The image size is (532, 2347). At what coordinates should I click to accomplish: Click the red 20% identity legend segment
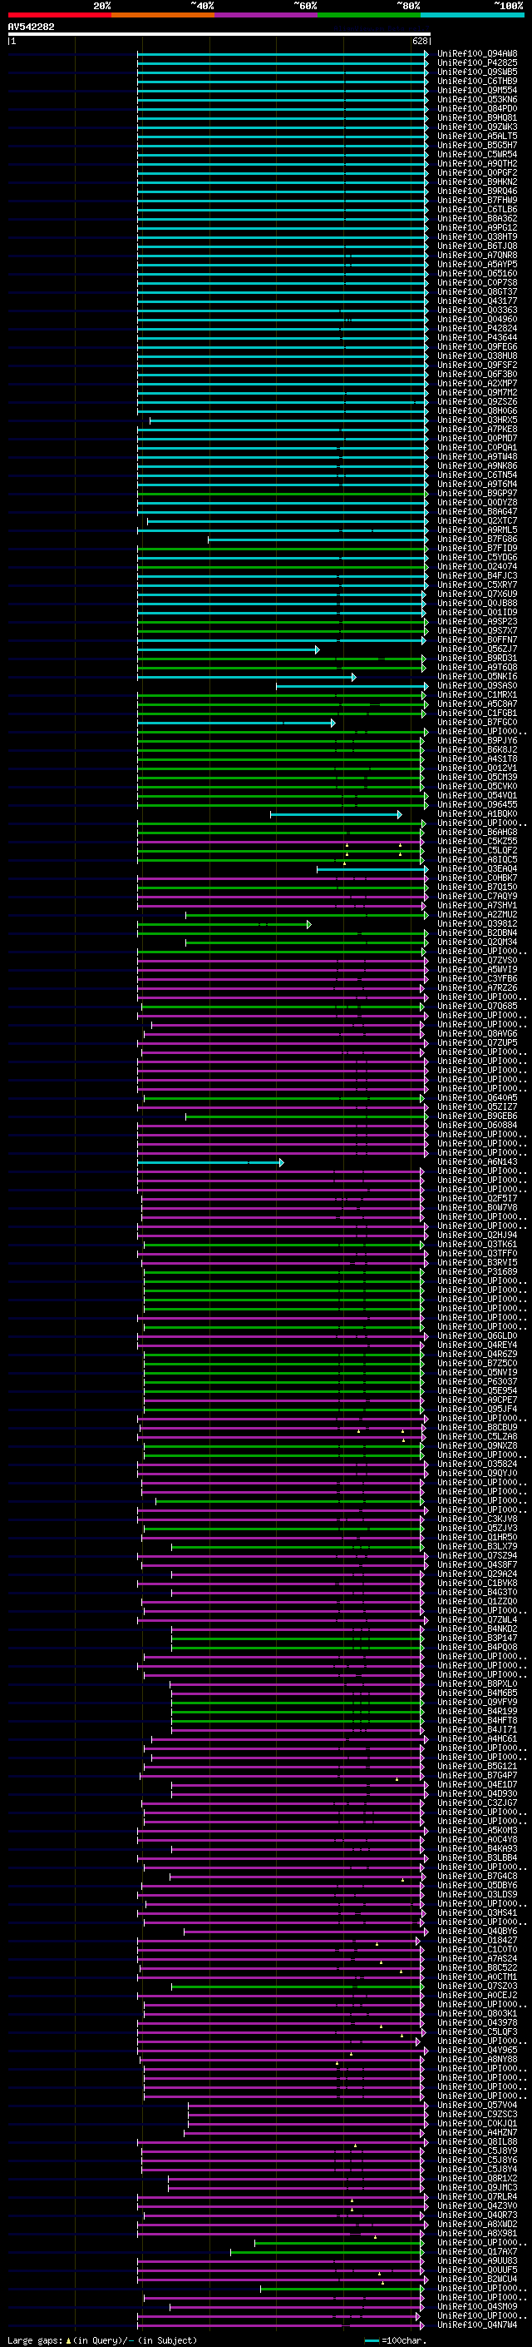tap(59, 15)
